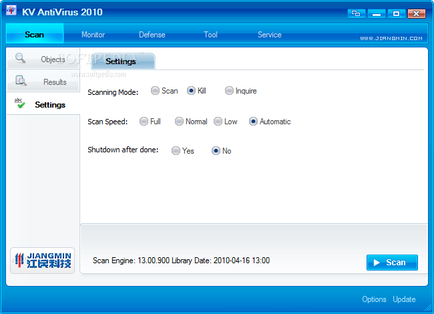Open Objects in the sidebar
Image resolution: width=434 pixels, height=314 pixels.
click(43, 58)
